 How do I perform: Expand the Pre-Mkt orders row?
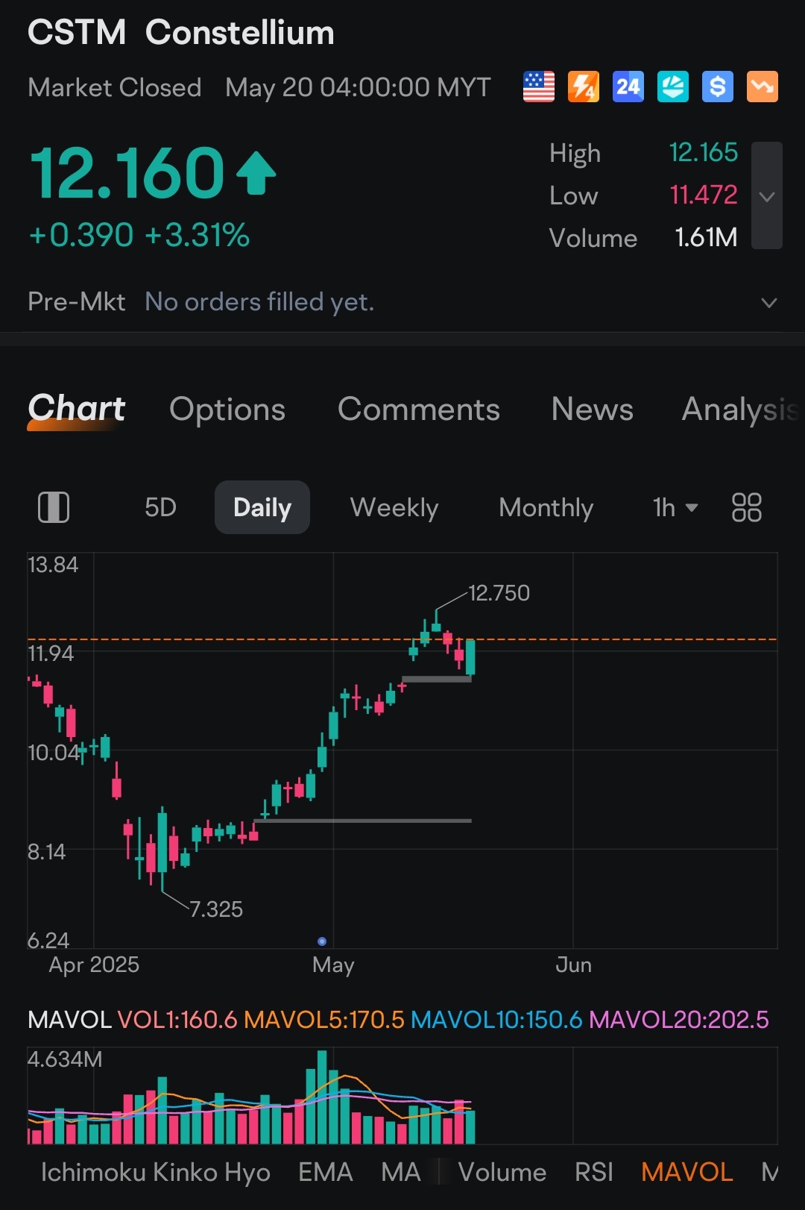[x=402, y=302]
